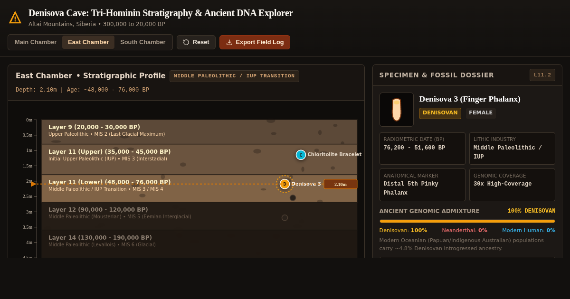The width and height of the screenshot is (570, 299).
Task: Click the 2.10m depth readout tag
Action: 341,184
